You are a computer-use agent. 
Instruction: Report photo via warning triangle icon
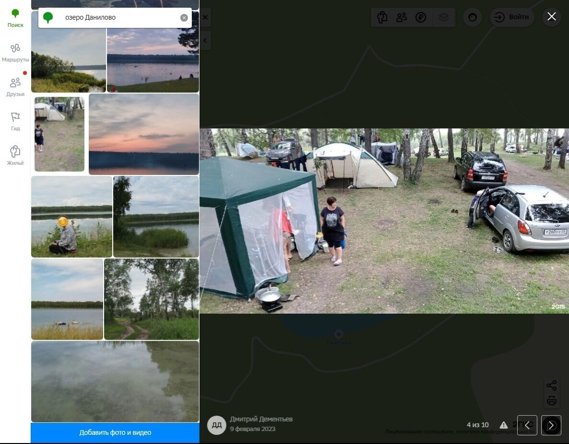pos(503,425)
